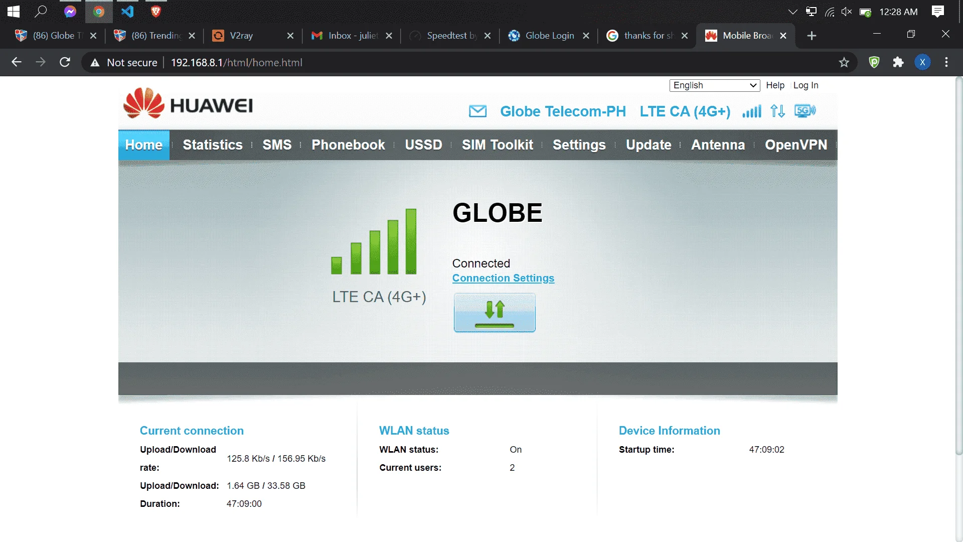This screenshot has height=542, width=963.
Task: Click the Help link
Action: pos(775,85)
